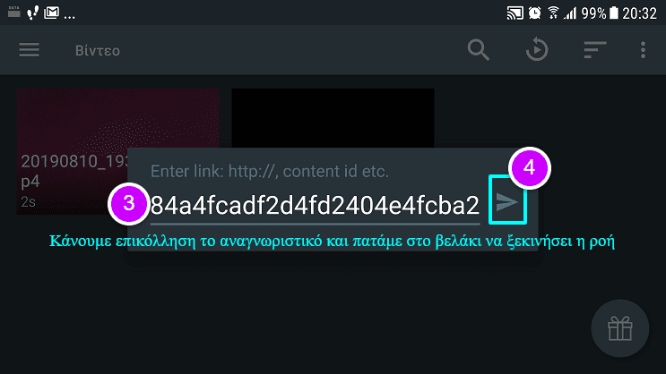
Task: Focus the content ID link input field
Action: 315,206
